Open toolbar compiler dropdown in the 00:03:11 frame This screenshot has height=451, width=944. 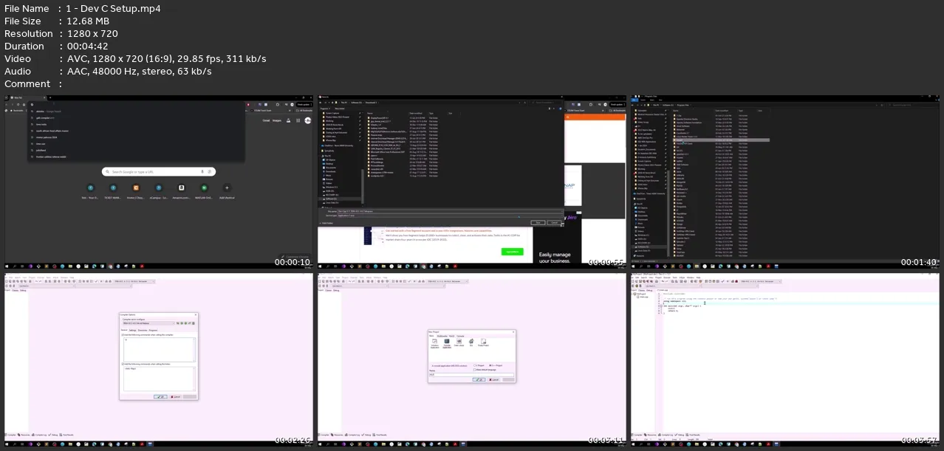(x=449, y=281)
